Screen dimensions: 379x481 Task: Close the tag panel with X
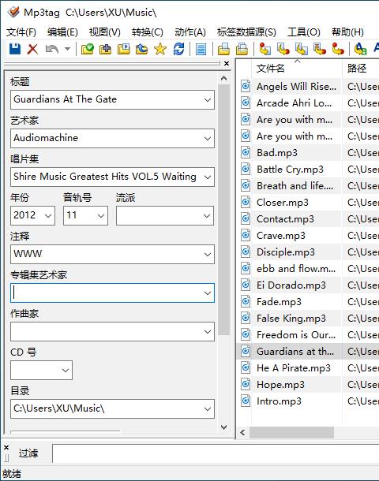click(227, 64)
